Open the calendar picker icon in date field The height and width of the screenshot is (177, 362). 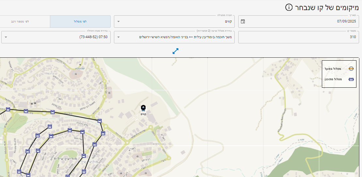(x=243, y=22)
